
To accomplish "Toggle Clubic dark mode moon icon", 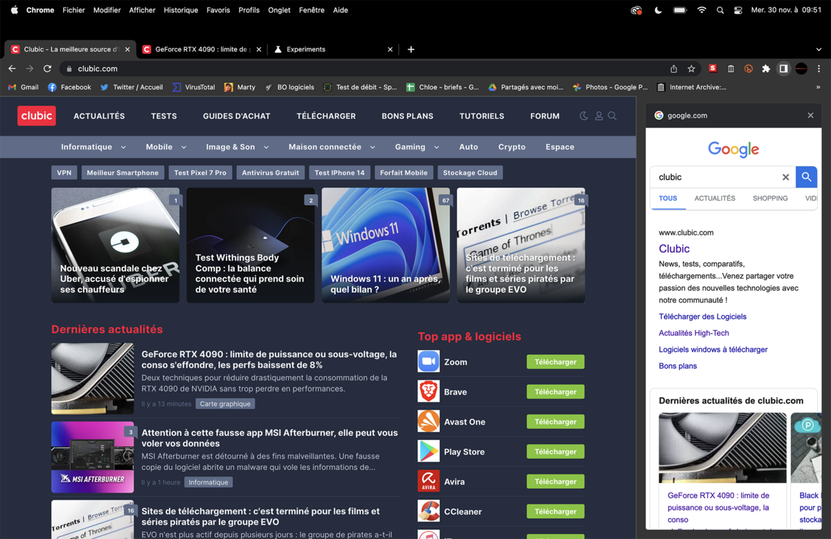I will click(584, 116).
